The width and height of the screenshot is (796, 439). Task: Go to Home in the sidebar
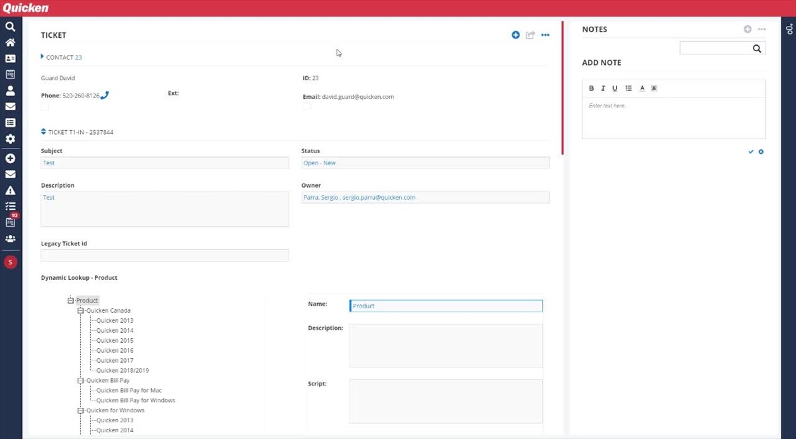(10, 43)
